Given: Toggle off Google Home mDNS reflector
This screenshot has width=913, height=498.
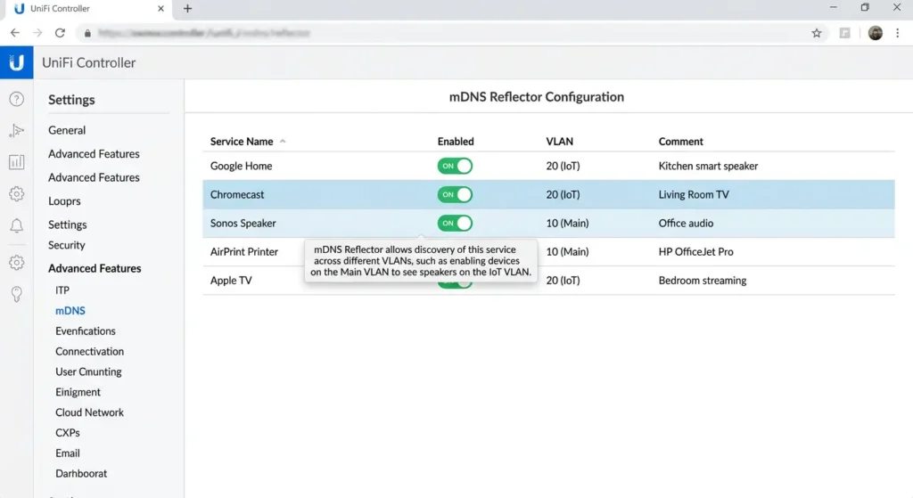Looking at the screenshot, I should point(455,166).
